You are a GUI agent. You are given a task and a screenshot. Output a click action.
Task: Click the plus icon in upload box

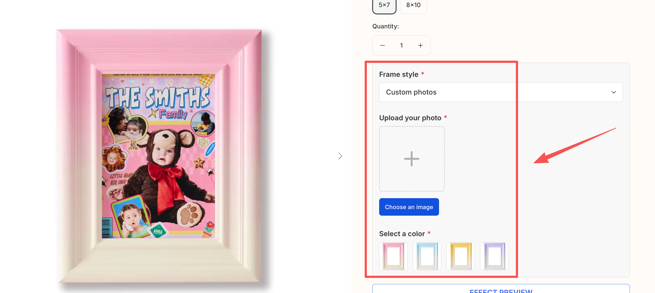point(412,159)
